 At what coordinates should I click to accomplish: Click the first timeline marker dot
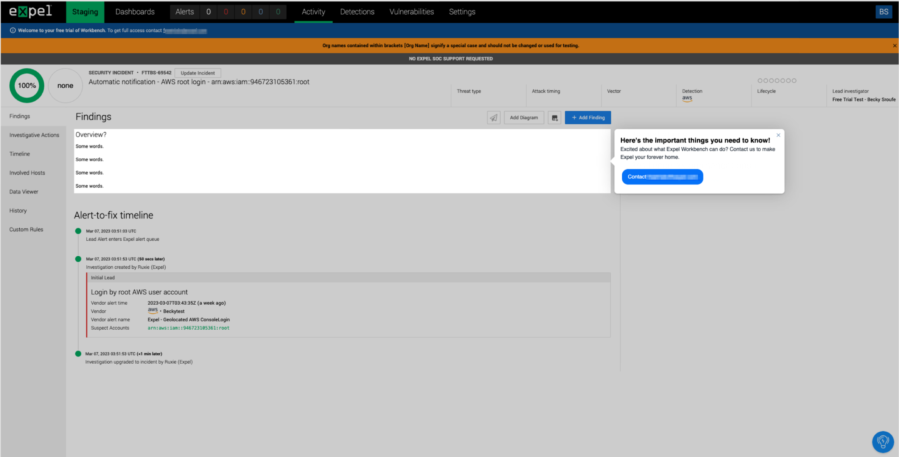(x=78, y=231)
